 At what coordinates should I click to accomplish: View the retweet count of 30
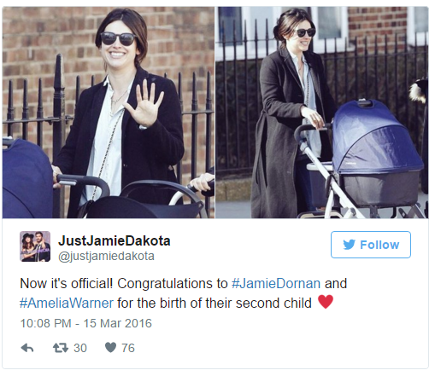click(80, 348)
